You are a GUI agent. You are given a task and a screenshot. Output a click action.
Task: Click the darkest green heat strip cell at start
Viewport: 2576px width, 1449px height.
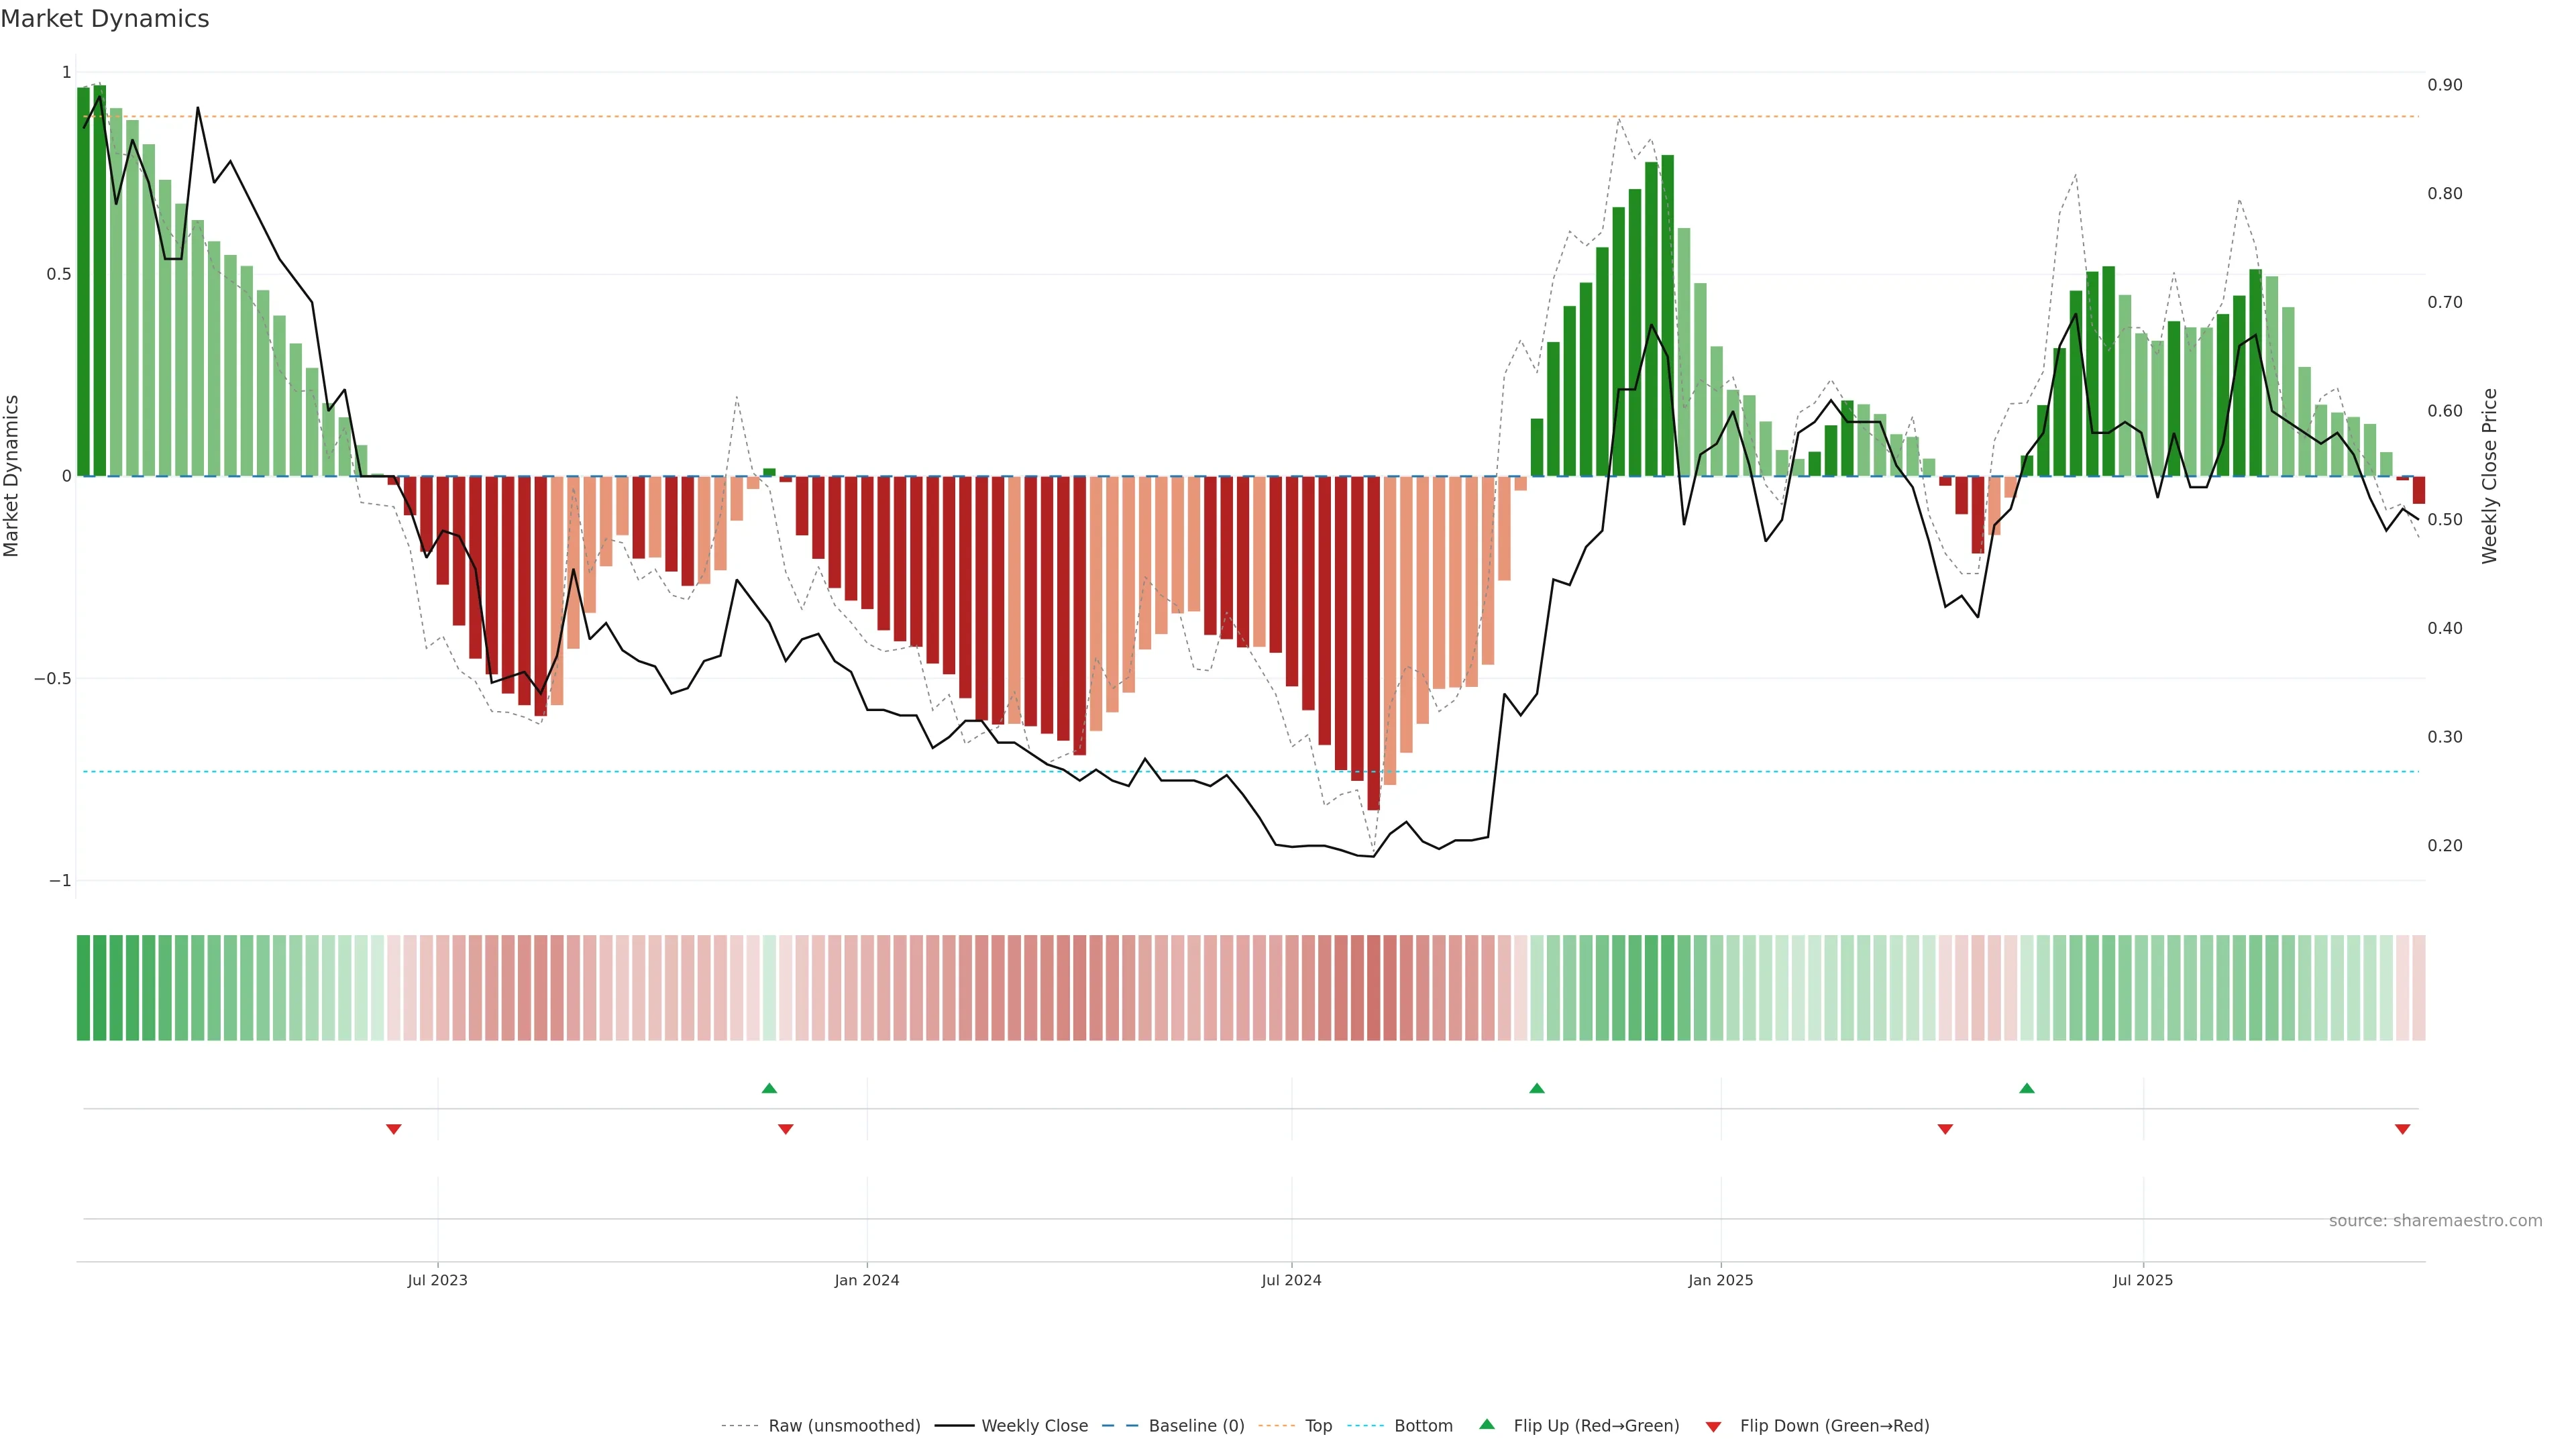[x=84, y=987]
